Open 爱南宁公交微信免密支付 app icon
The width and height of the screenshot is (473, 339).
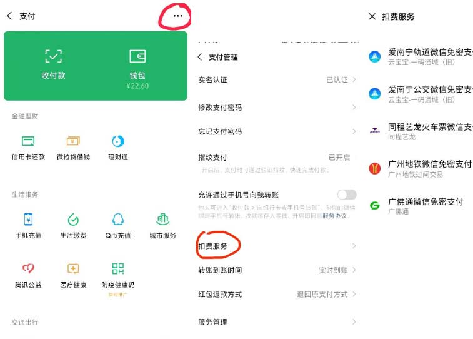375,94
